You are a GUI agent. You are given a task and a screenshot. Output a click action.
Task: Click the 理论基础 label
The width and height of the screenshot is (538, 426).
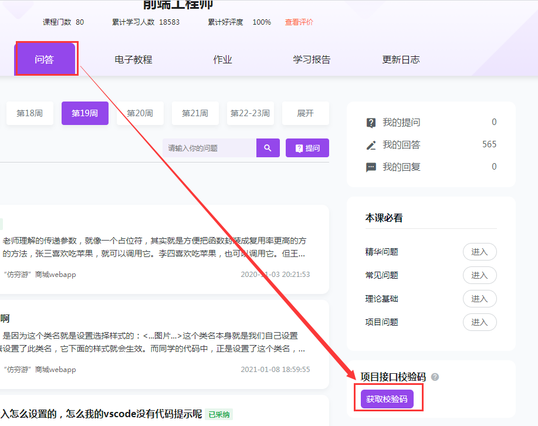point(382,299)
